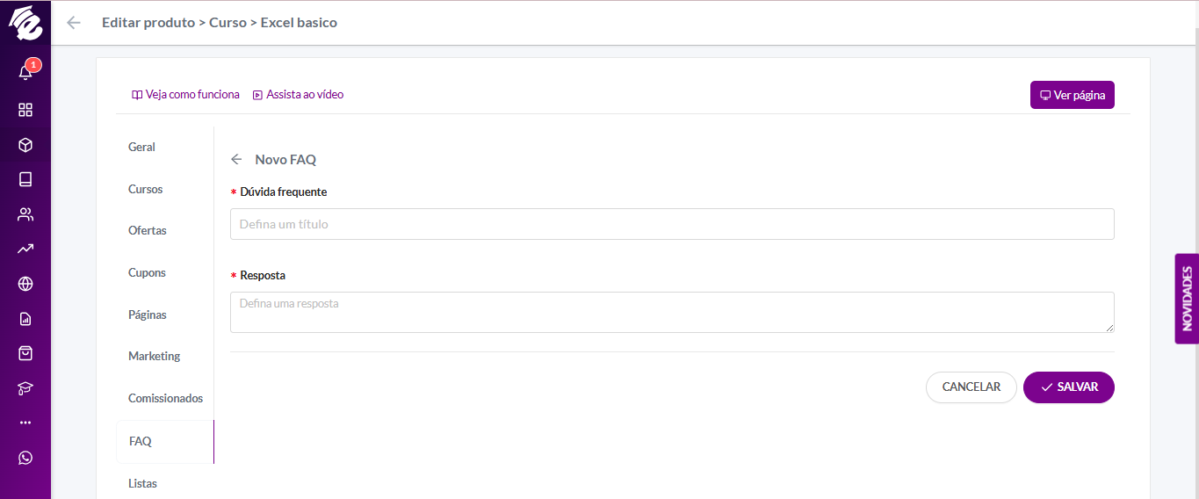Click the SALVAR button
Viewport: 1199px width, 499px height.
[1069, 387]
